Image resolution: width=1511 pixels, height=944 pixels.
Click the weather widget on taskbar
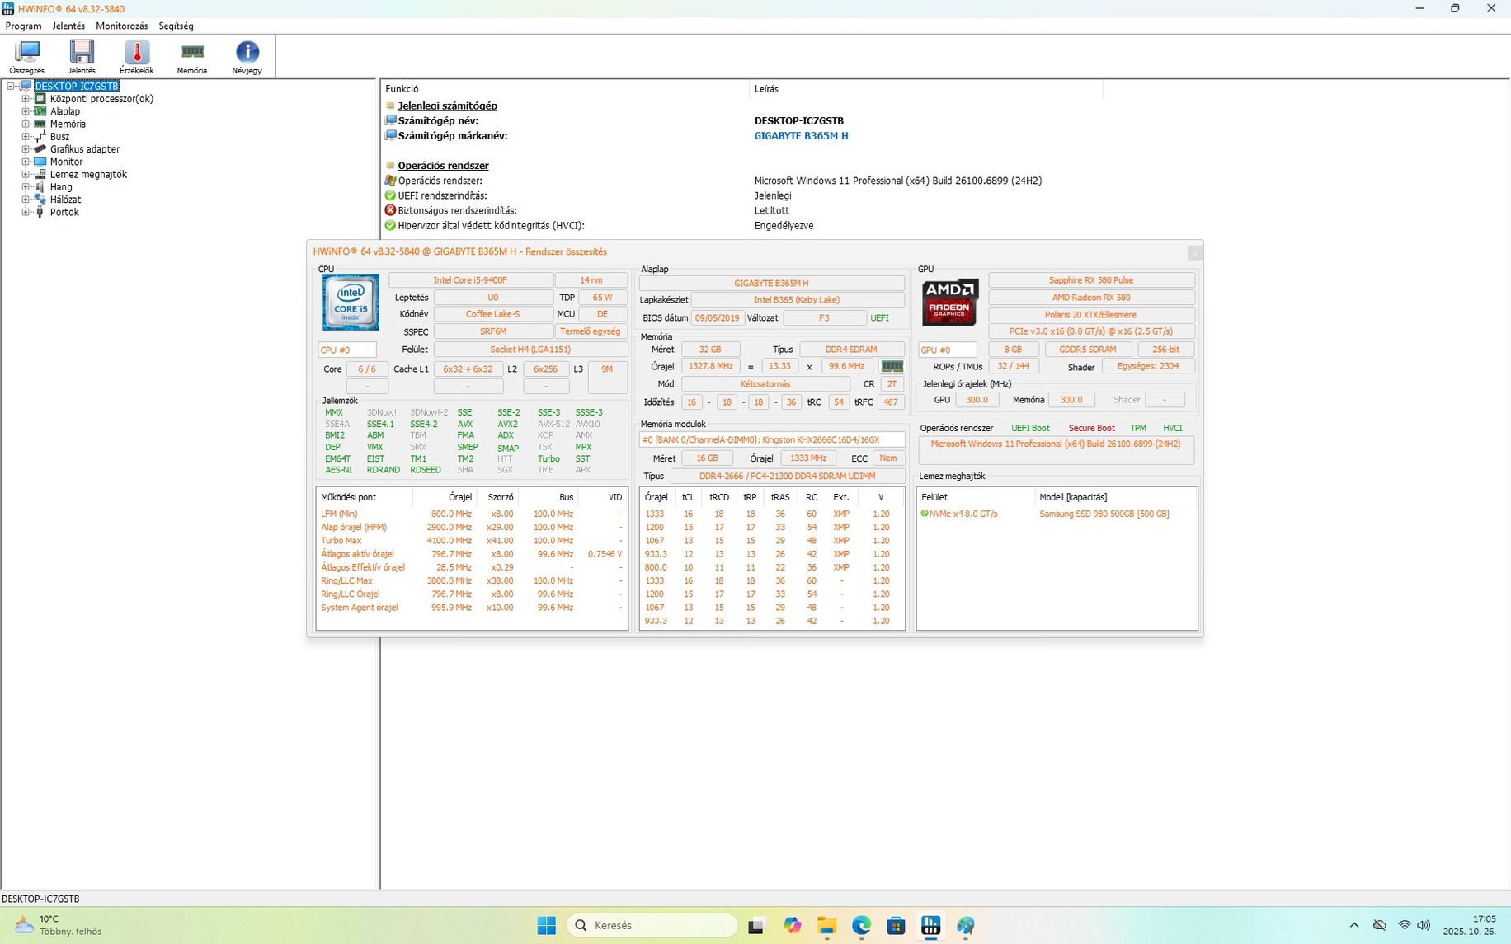point(58,925)
